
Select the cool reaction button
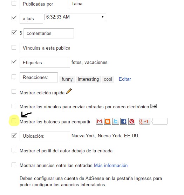point(108,79)
